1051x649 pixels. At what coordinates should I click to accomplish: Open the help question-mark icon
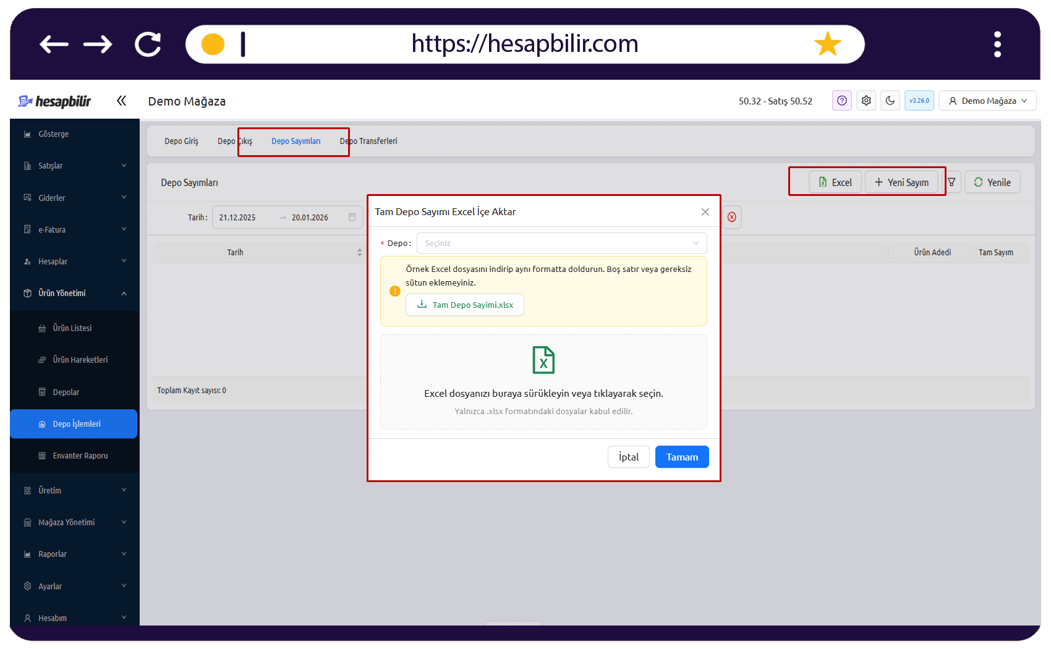842,100
